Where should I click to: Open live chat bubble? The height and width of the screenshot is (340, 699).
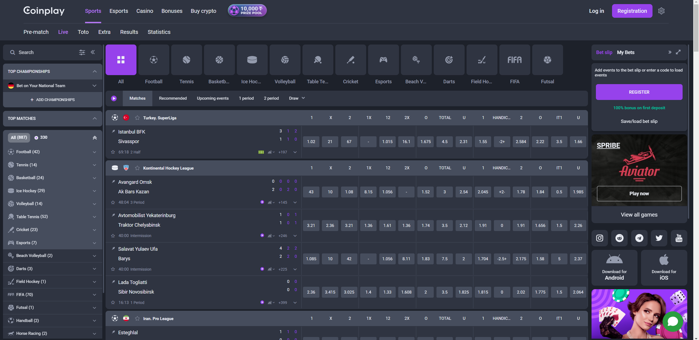tap(673, 321)
